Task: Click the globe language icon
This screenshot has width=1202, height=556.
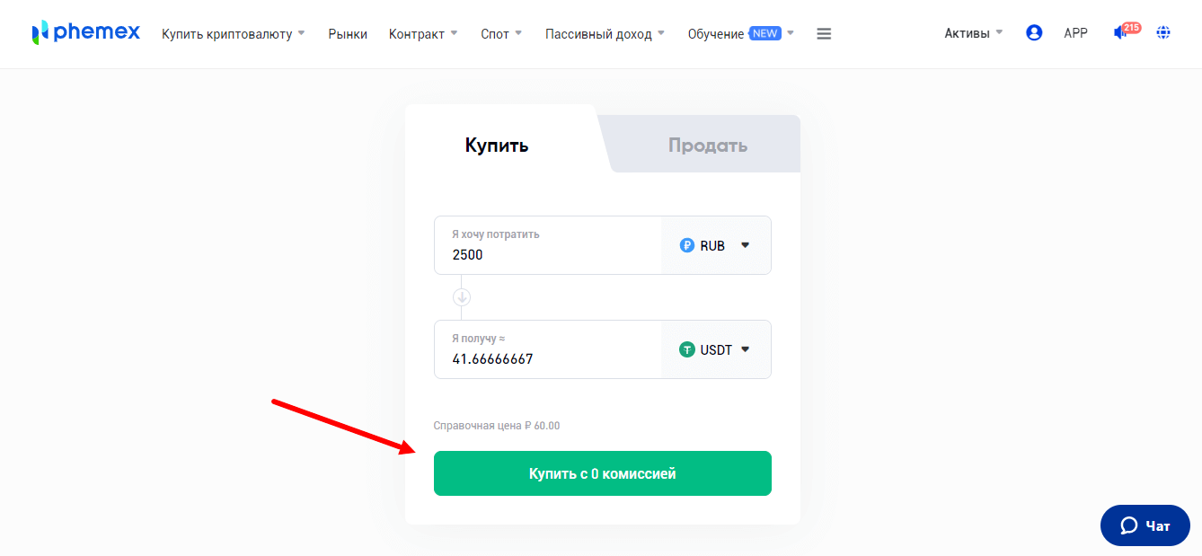Action: coord(1163,33)
